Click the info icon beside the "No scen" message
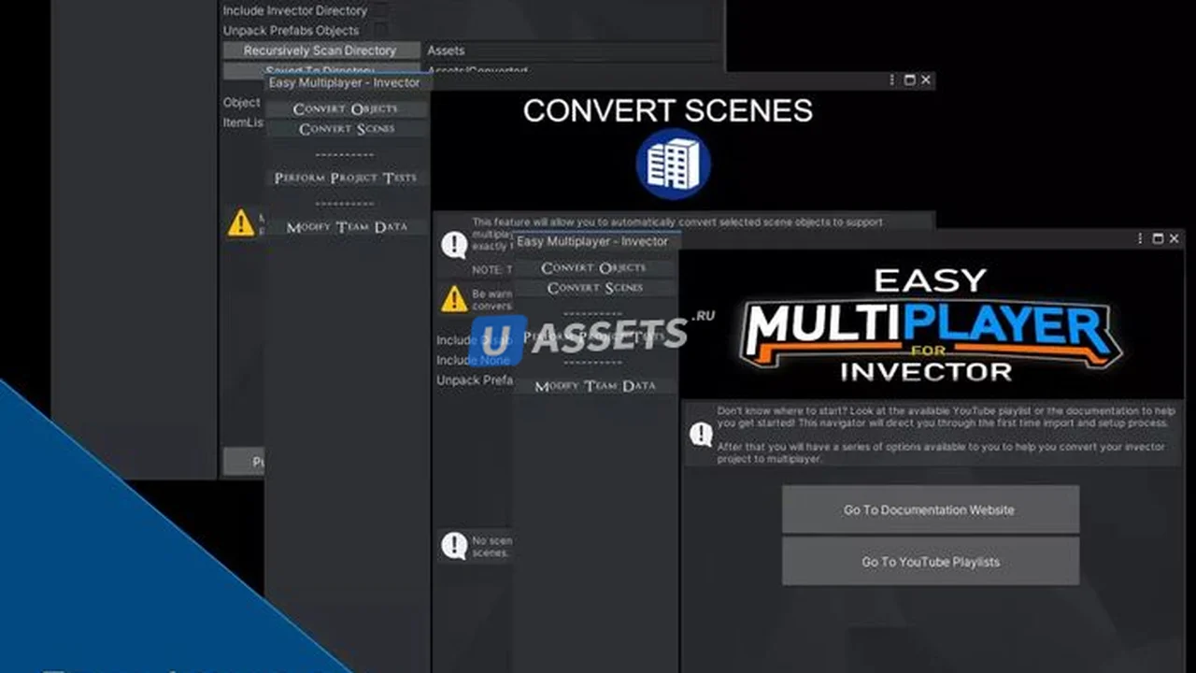Viewport: 1196px width, 673px height. (x=454, y=546)
